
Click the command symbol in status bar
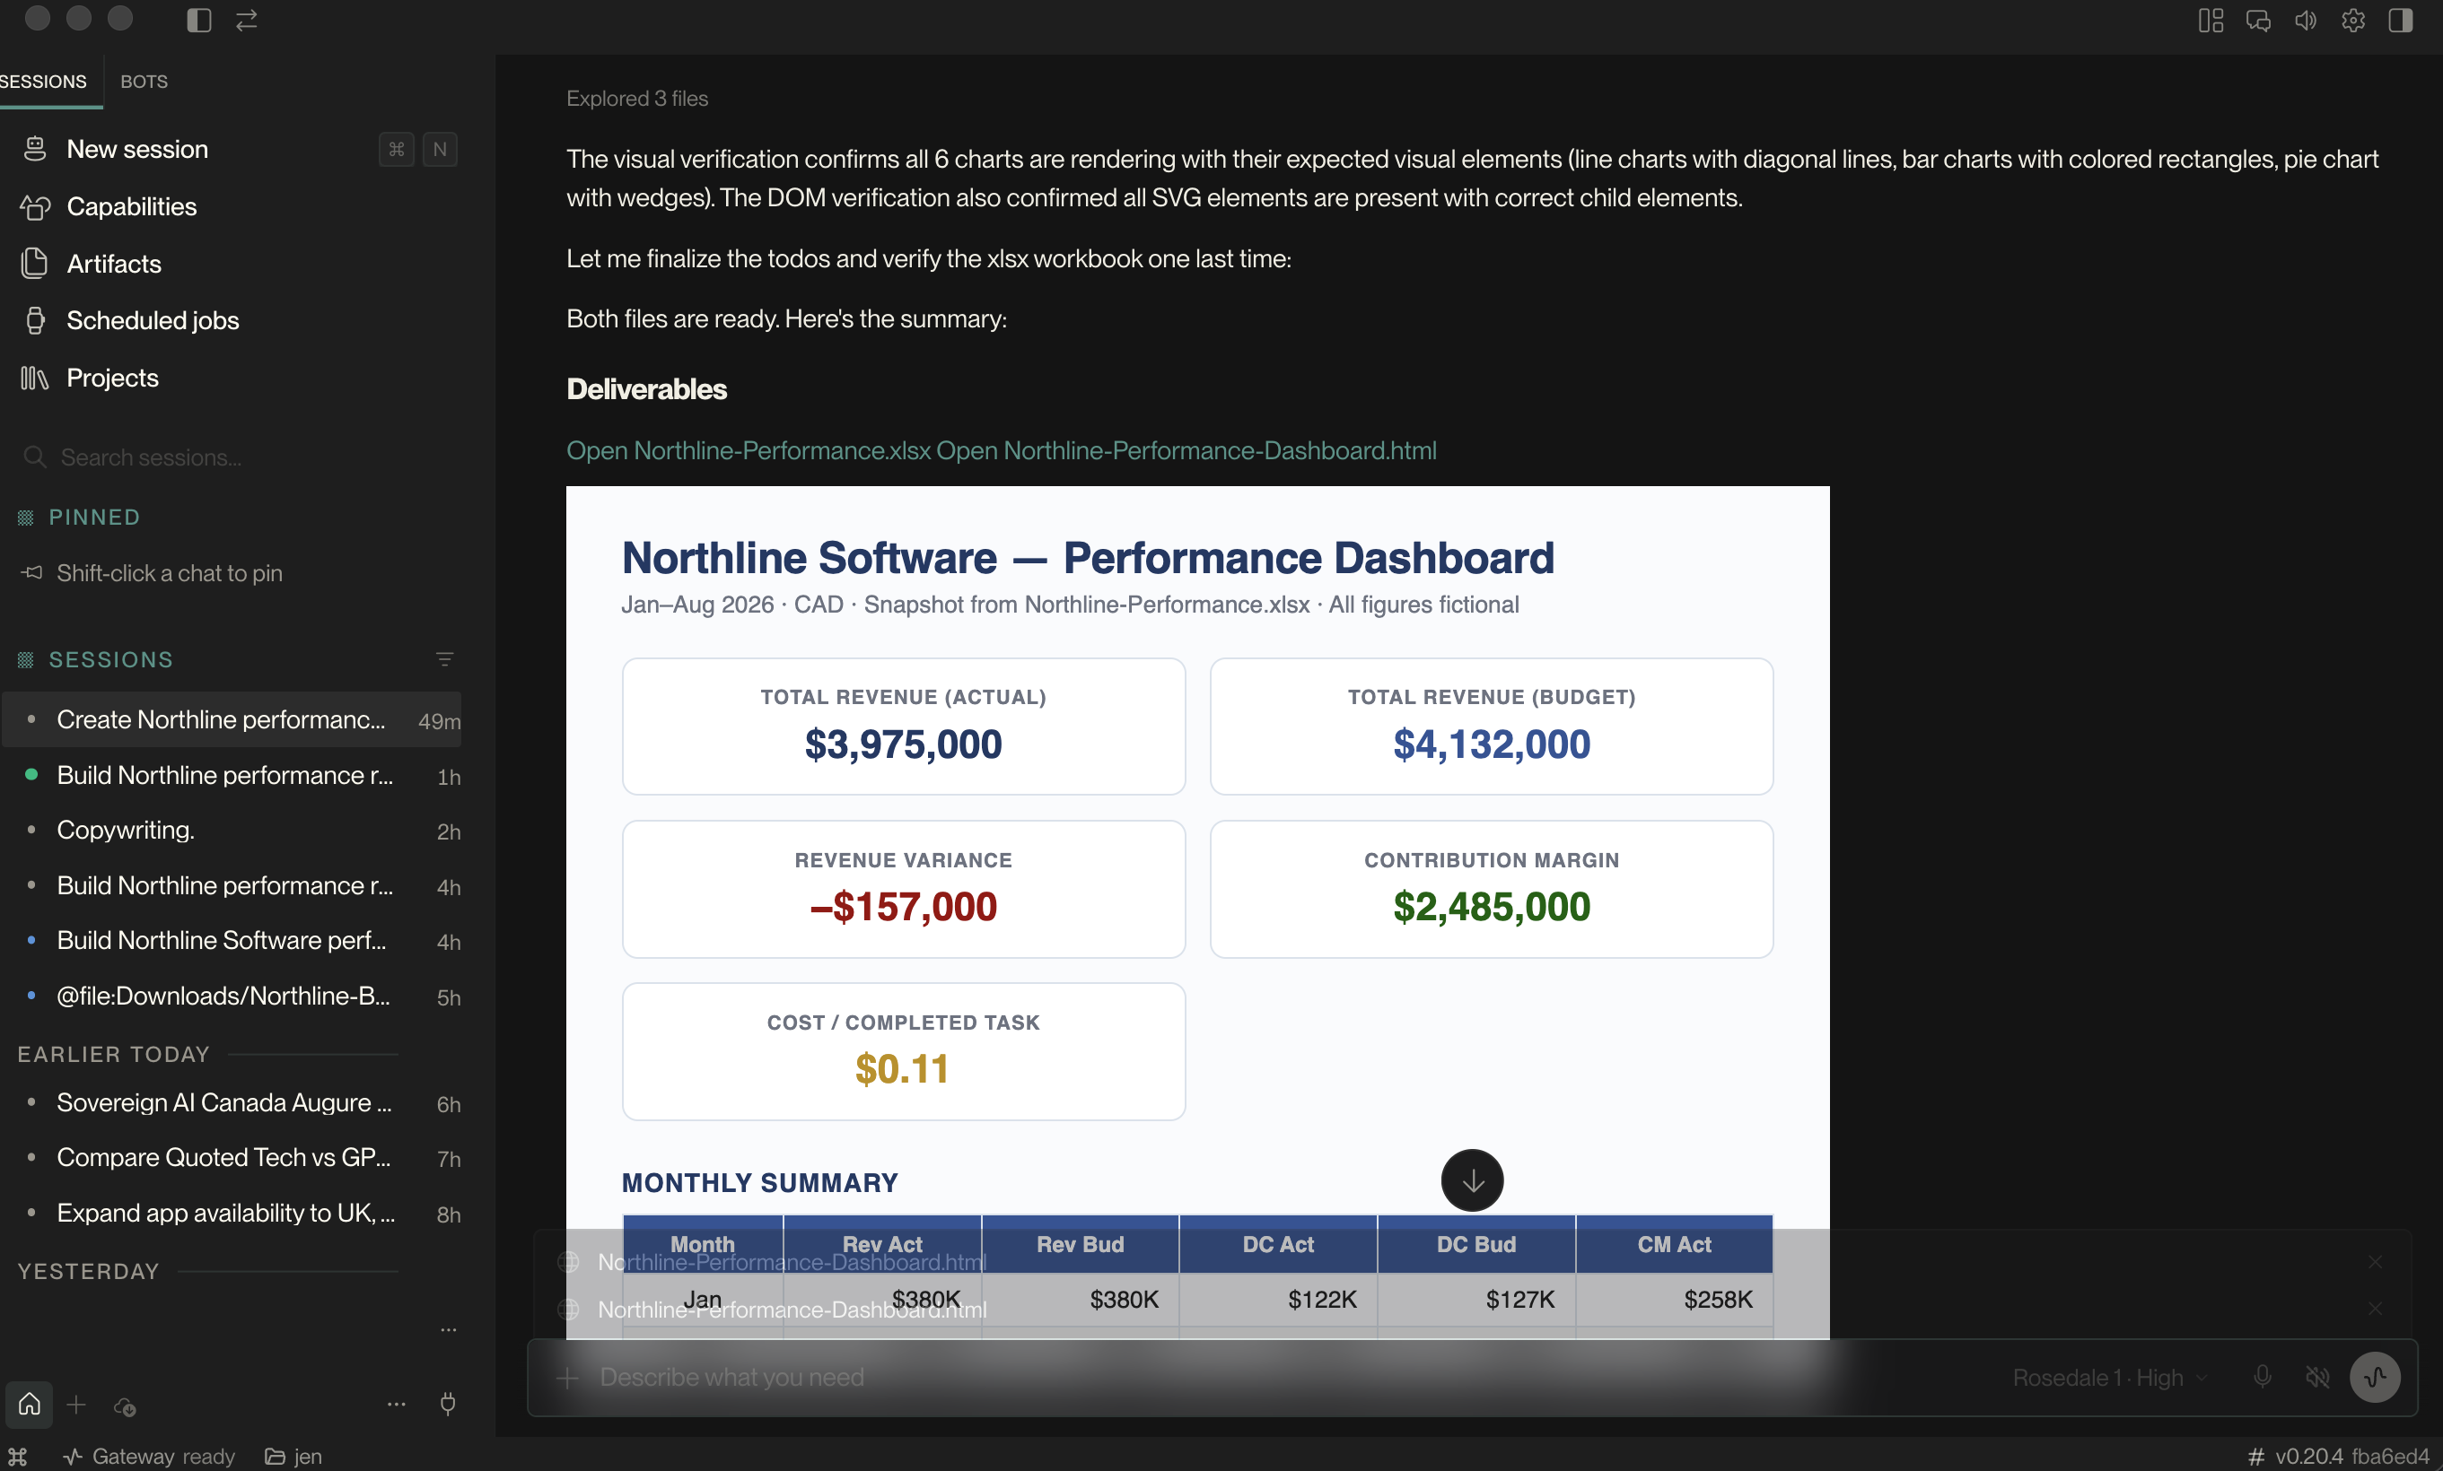pos(18,1456)
